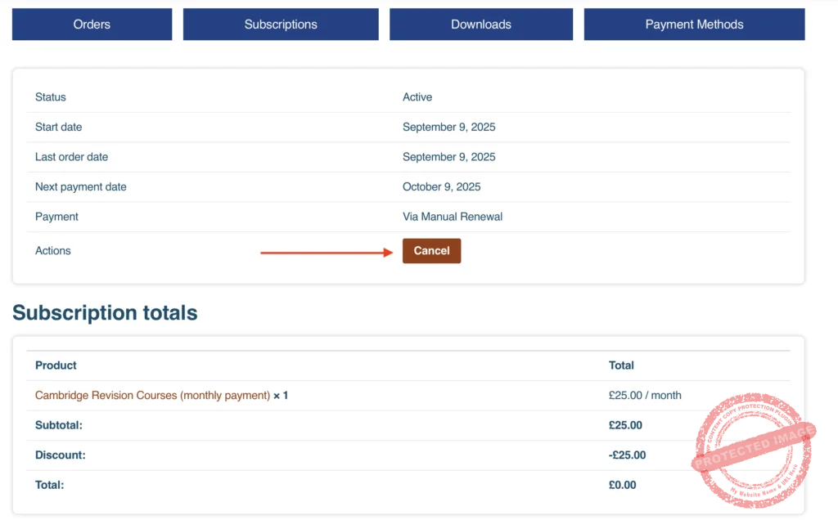This screenshot has width=838, height=520.
Task: Open the Payment Methods tab
Action: [x=694, y=25]
